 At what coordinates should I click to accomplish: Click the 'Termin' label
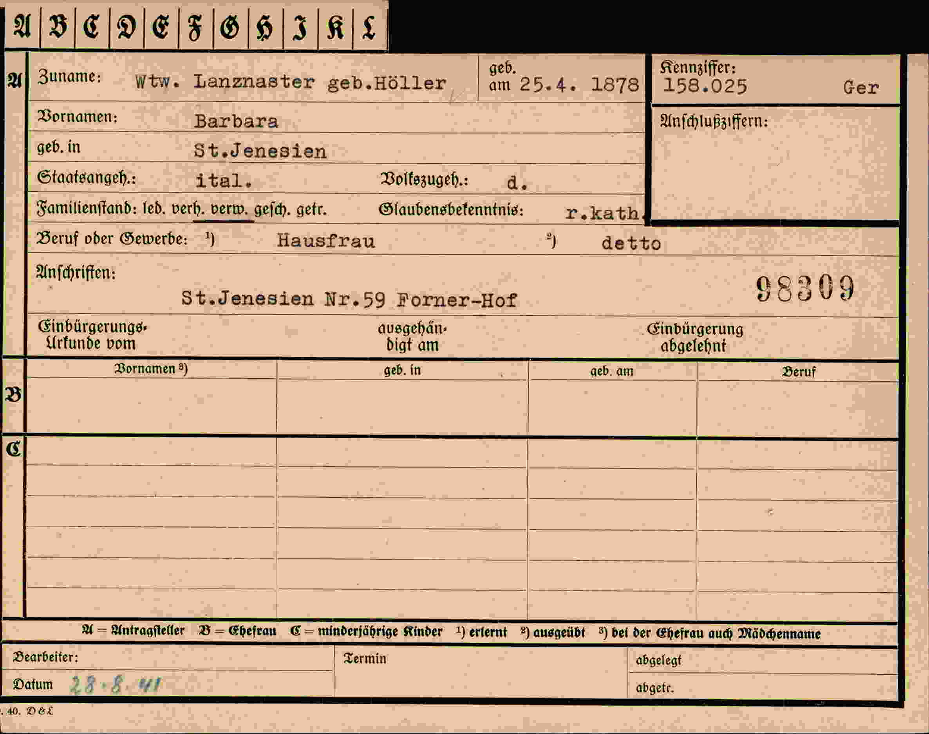tap(365, 658)
